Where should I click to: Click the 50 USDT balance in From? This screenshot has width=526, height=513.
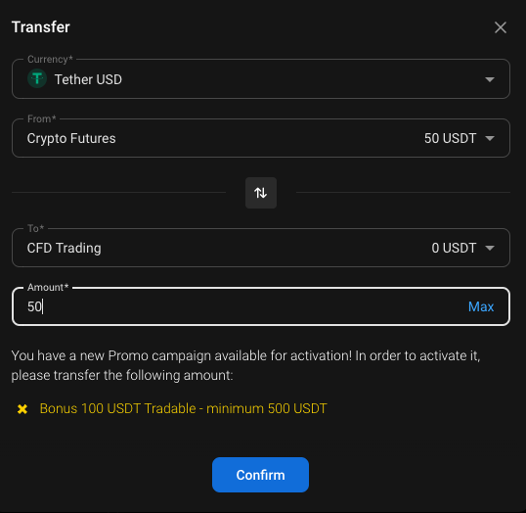point(450,138)
